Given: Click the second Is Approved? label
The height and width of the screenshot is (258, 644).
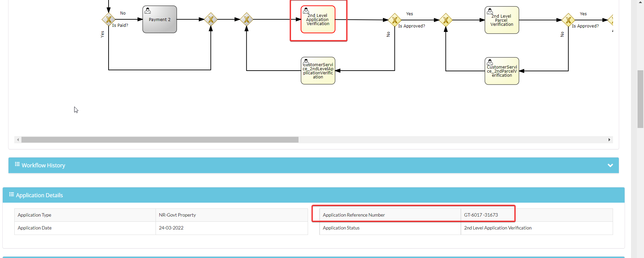Looking at the screenshot, I should [x=585, y=26].
